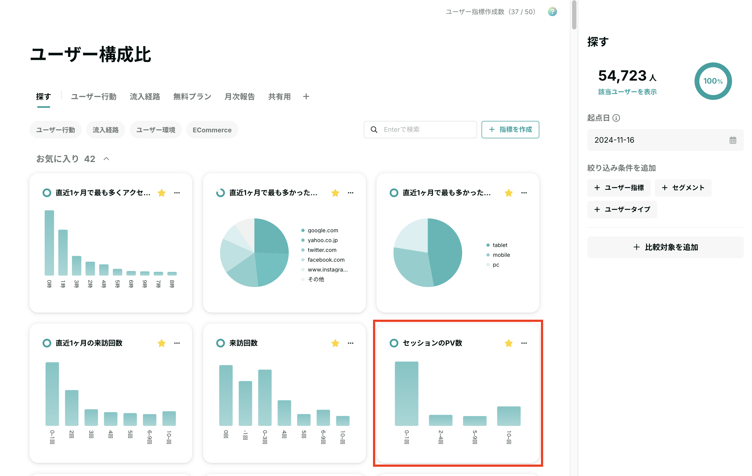The image size is (752, 476).
Task: Add セグメント filter condition
Action: [x=683, y=188]
